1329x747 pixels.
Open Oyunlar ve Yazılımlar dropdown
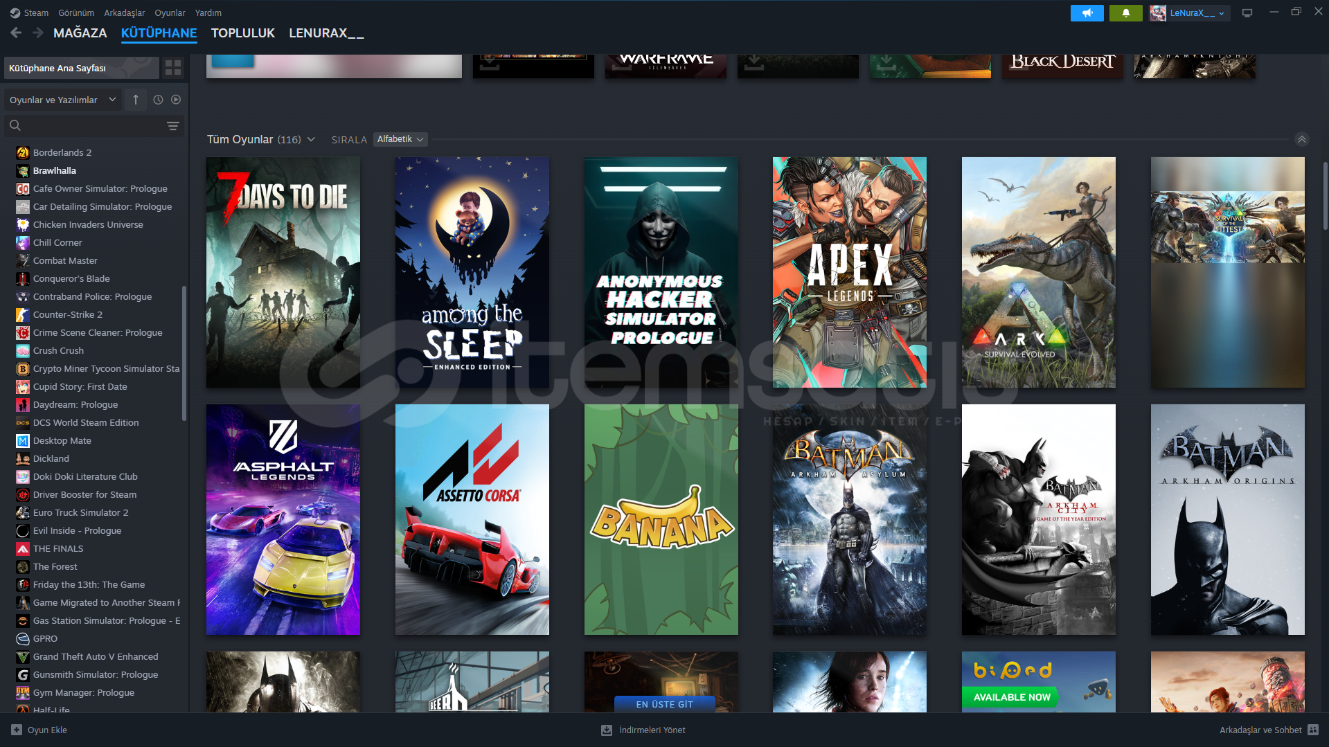(x=63, y=100)
